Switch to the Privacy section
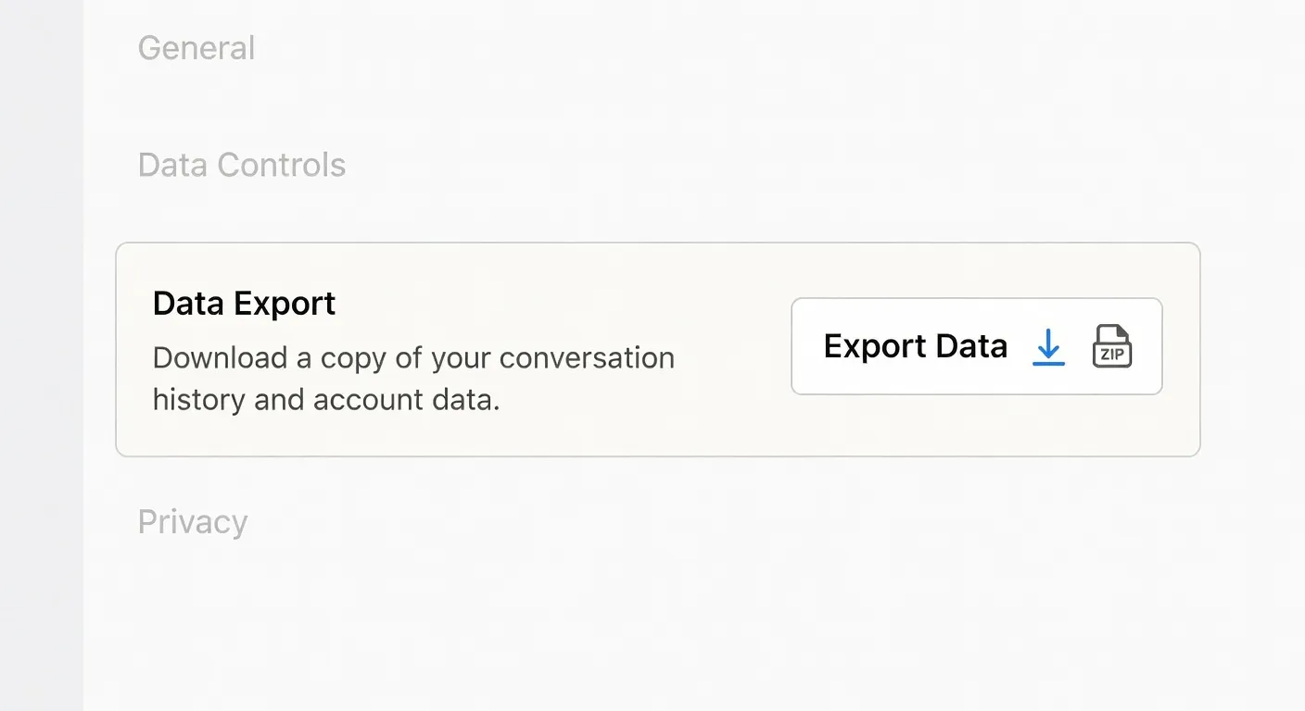1305x711 pixels. click(x=193, y=521)
